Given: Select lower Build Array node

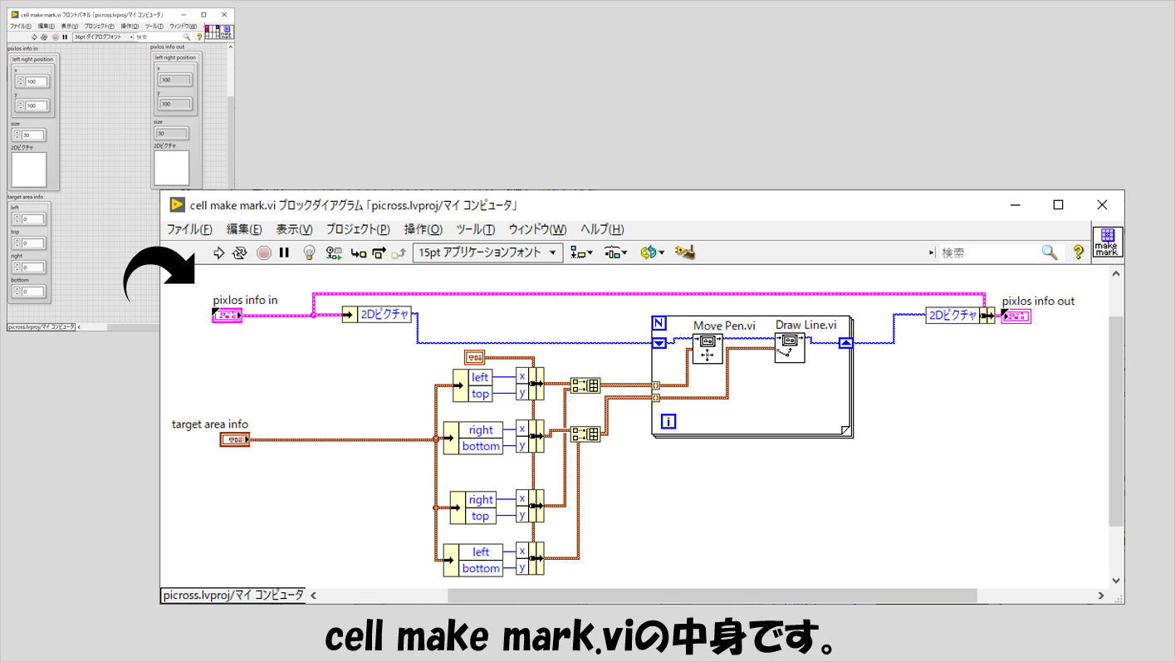Looking at the screenshot, I should coord(585,434).
